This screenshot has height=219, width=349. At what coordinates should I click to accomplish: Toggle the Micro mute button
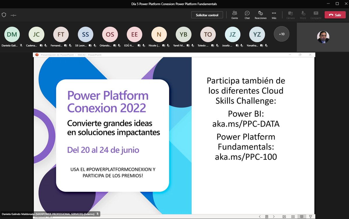click(x=303, y=15)
